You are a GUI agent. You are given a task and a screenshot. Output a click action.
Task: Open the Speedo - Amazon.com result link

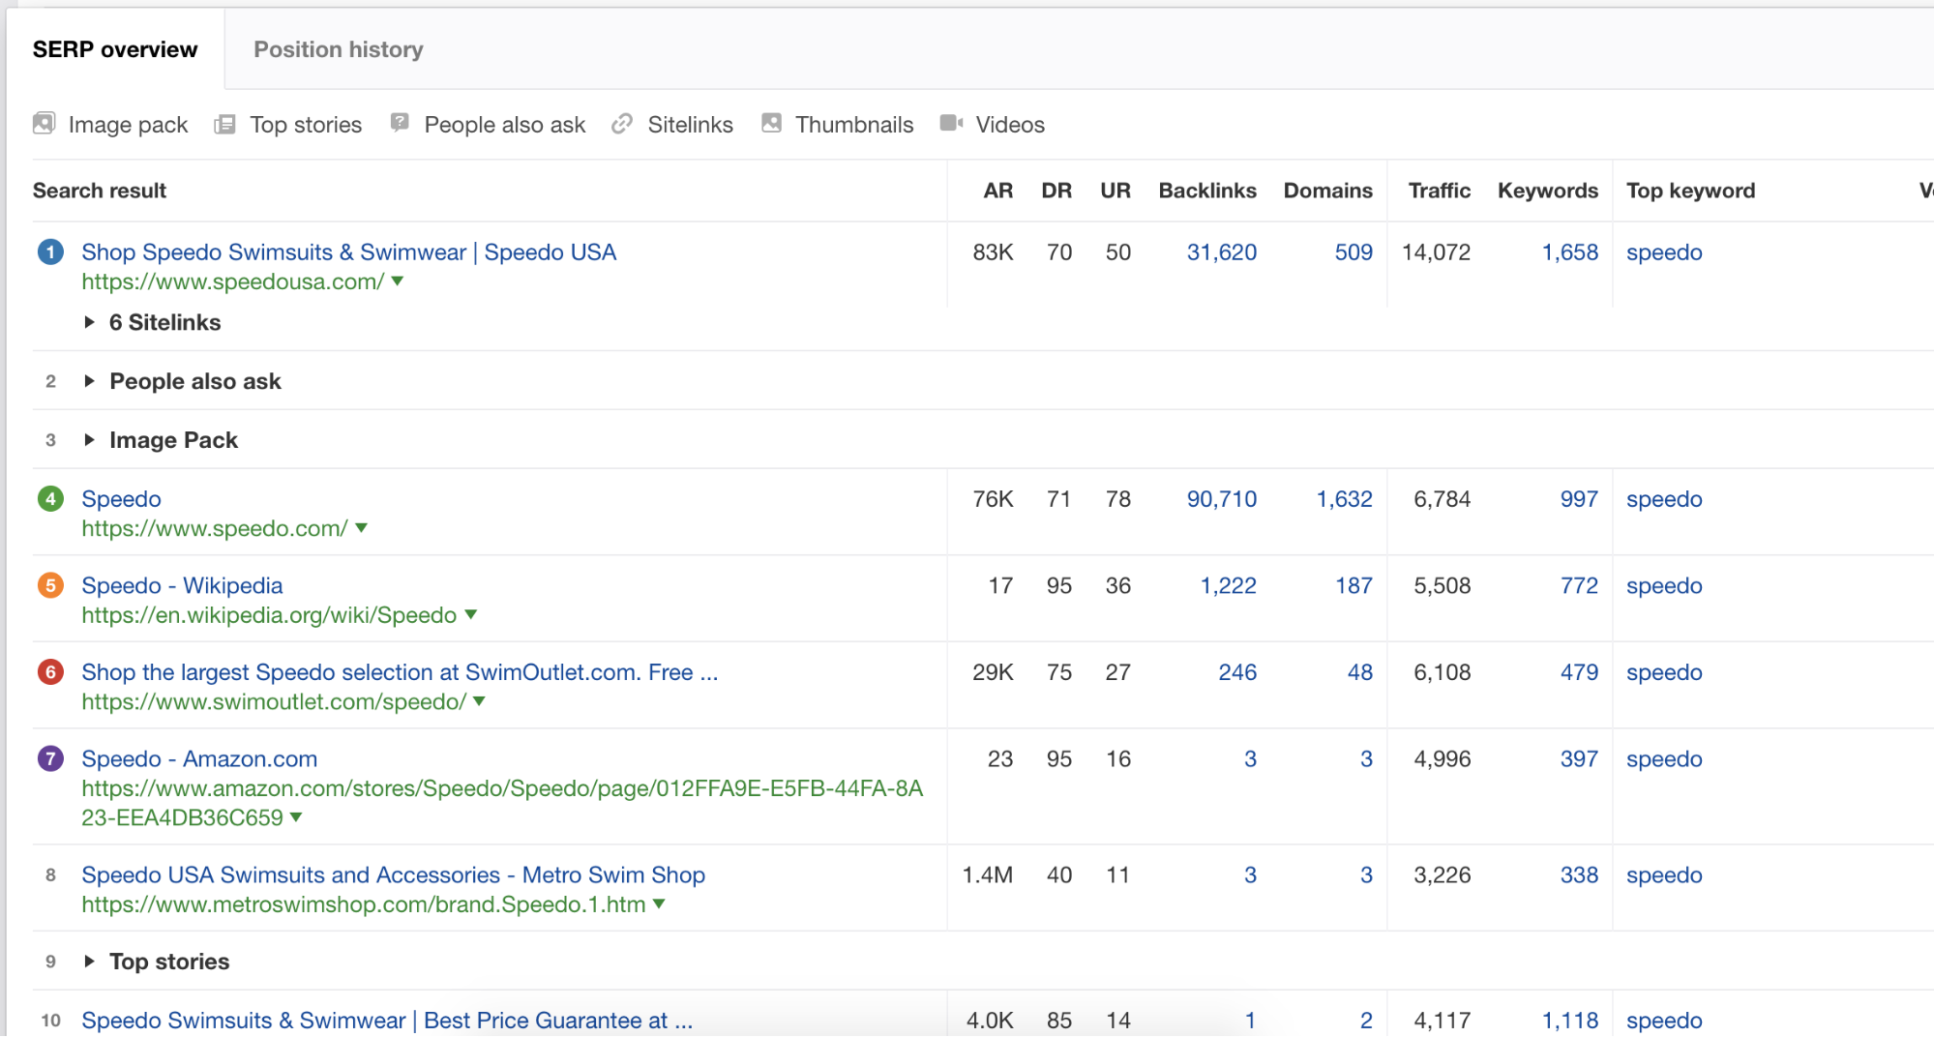click(199, 759)
